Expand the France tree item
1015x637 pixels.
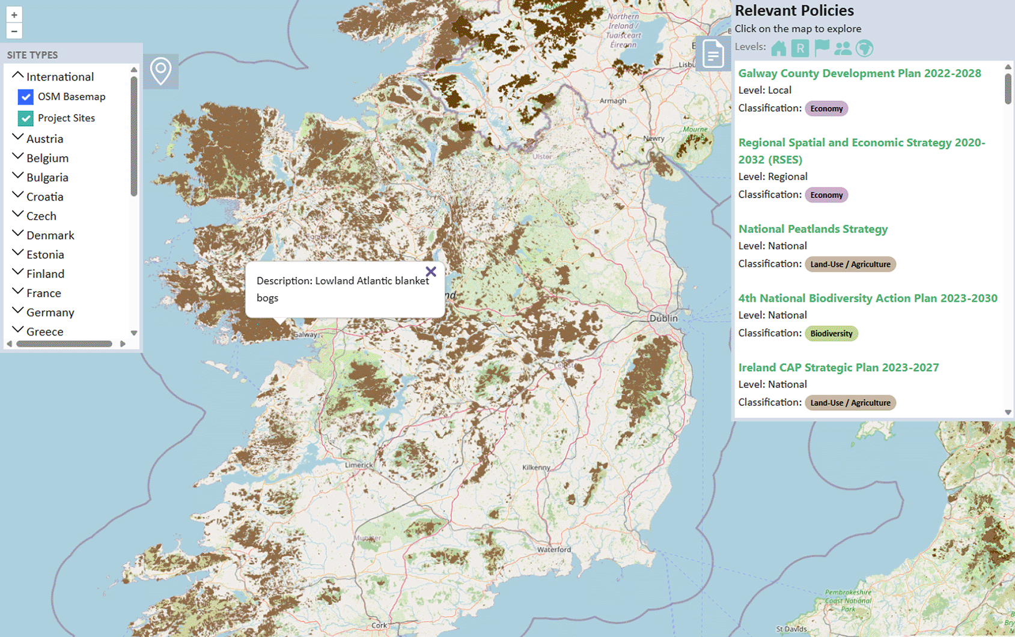17,292
